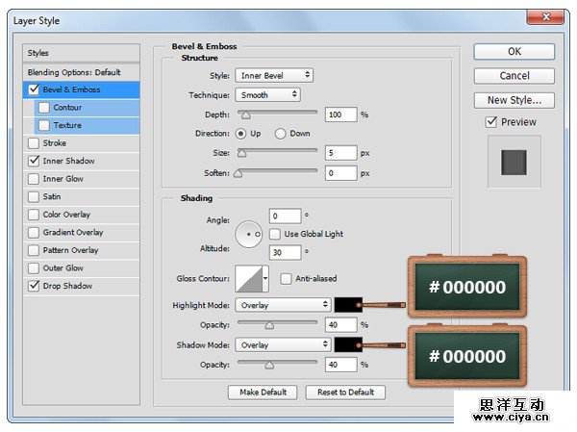Uncheck the Inner Shadow effect
The width and height of the screenshot is (577, 432).
point(35,161)
